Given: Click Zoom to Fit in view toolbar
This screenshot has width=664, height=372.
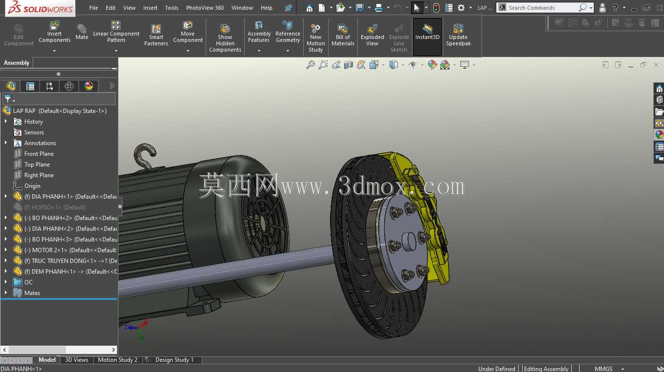Looking at the screenshot, I should [x=310, y=65].
